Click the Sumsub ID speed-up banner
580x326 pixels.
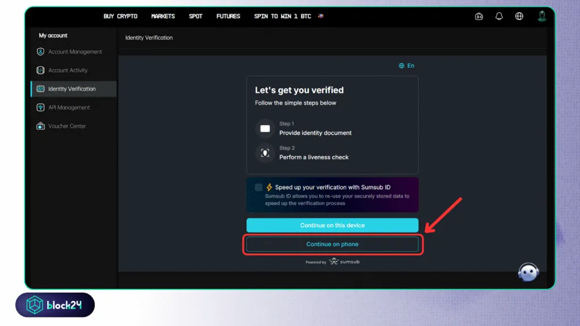tap(332, 195)
